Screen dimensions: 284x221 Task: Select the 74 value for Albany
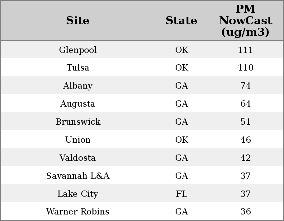pos(245,86)
